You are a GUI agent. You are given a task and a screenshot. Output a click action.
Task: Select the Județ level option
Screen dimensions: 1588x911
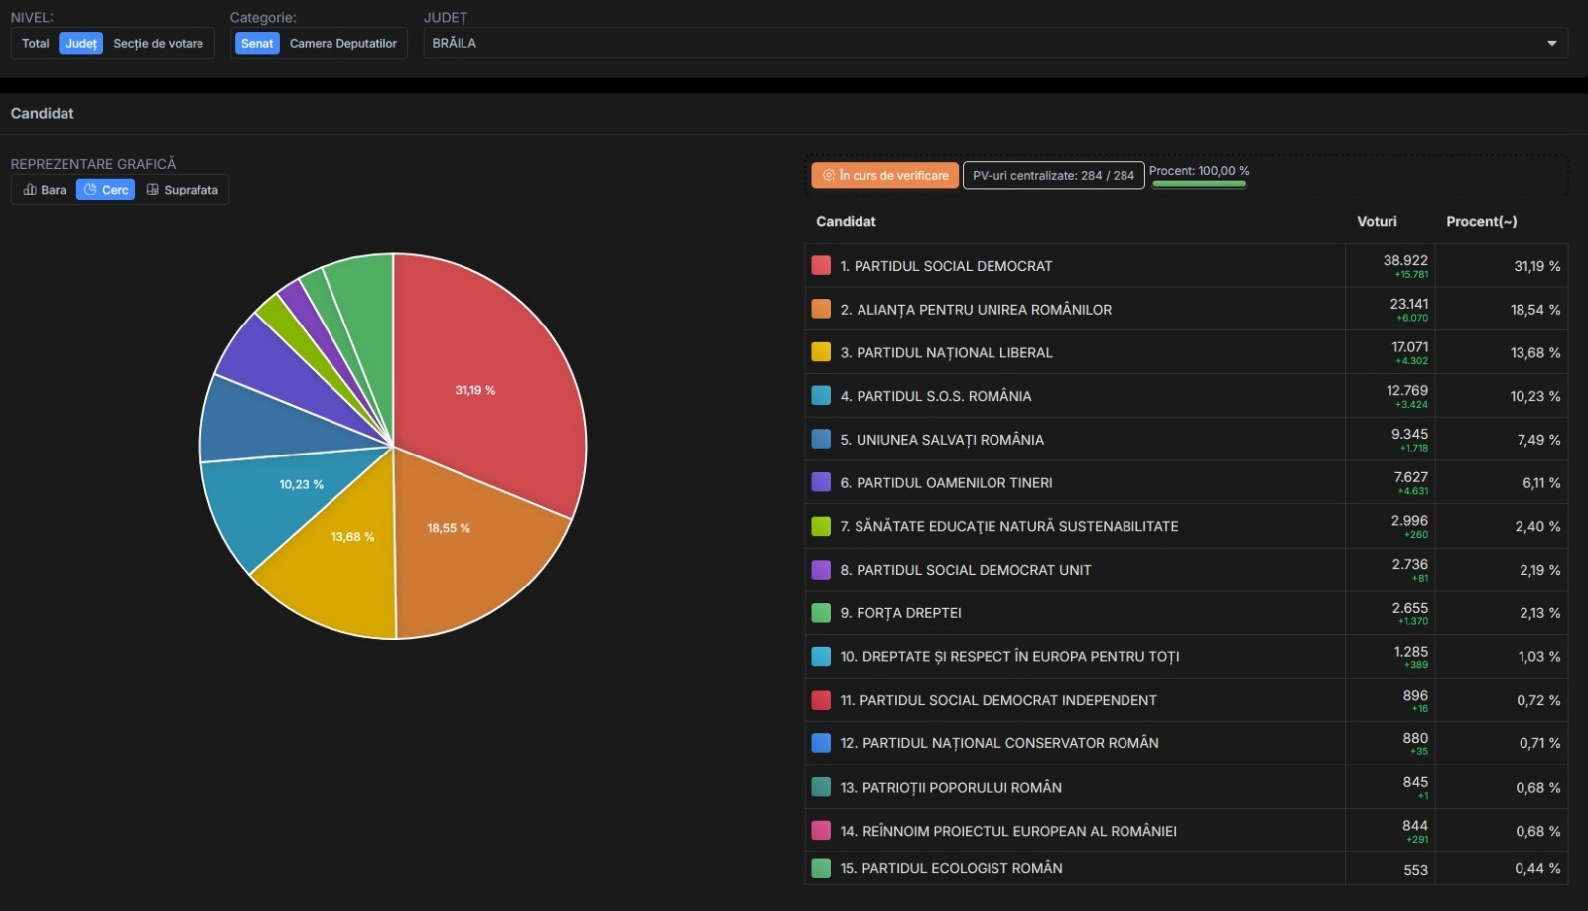click(x=81, y=43)
